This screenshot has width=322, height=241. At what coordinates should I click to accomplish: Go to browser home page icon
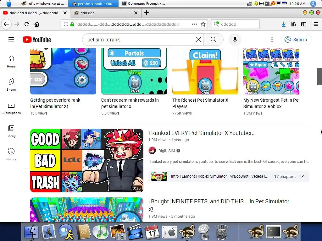tap(37, 24)
